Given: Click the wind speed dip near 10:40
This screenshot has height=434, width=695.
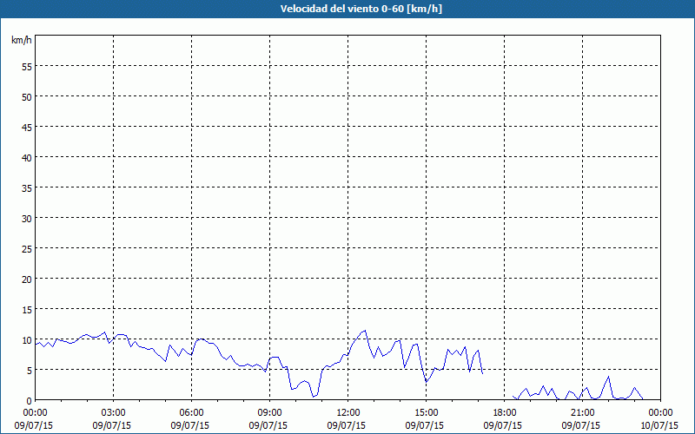Looking at the screenshot, I should point(314,397).
